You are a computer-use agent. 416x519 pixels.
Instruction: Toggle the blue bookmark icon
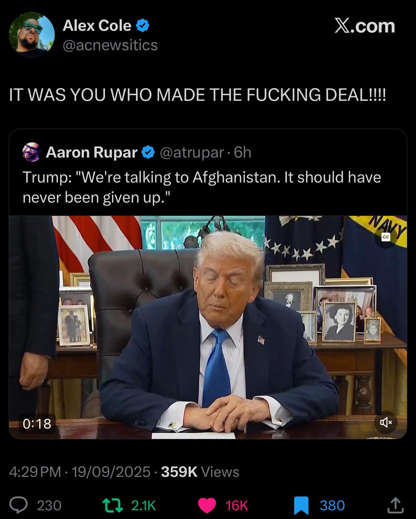point(301,506)
